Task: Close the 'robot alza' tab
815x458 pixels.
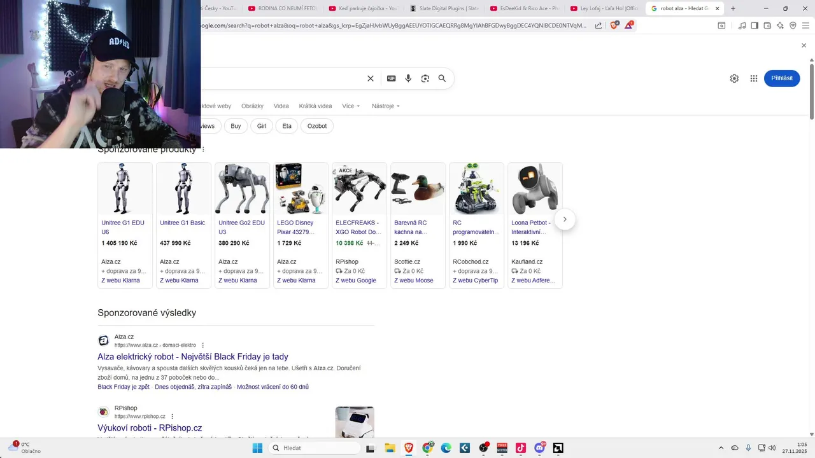Action: 718,8
